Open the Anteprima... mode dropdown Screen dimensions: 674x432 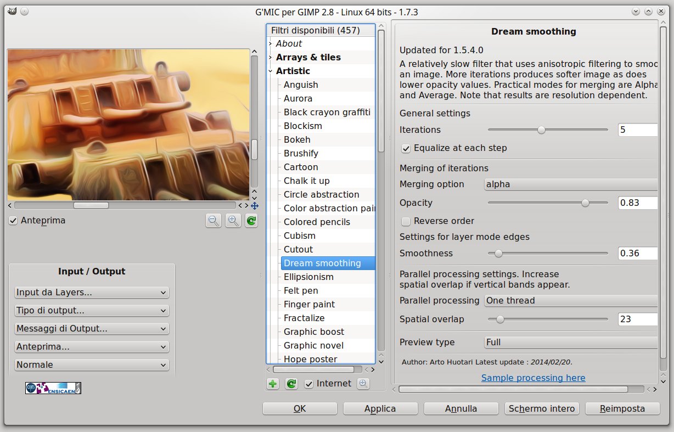pyautogui.click(x=92, y=347)
